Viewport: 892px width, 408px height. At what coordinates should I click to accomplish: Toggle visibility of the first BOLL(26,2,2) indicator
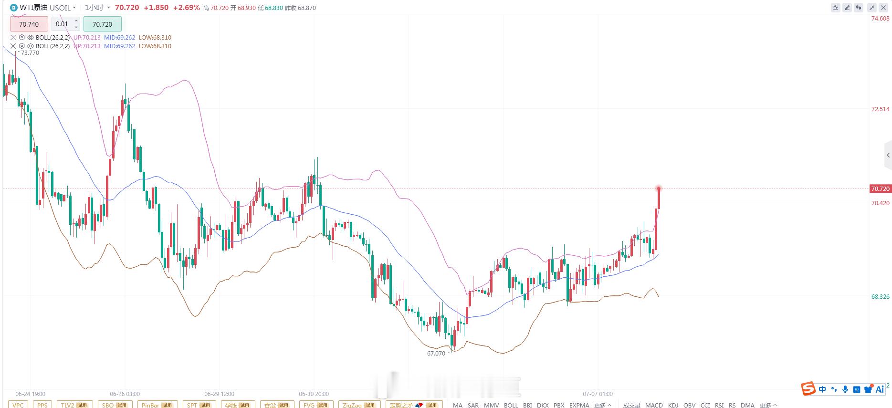[x=31, y=37]
